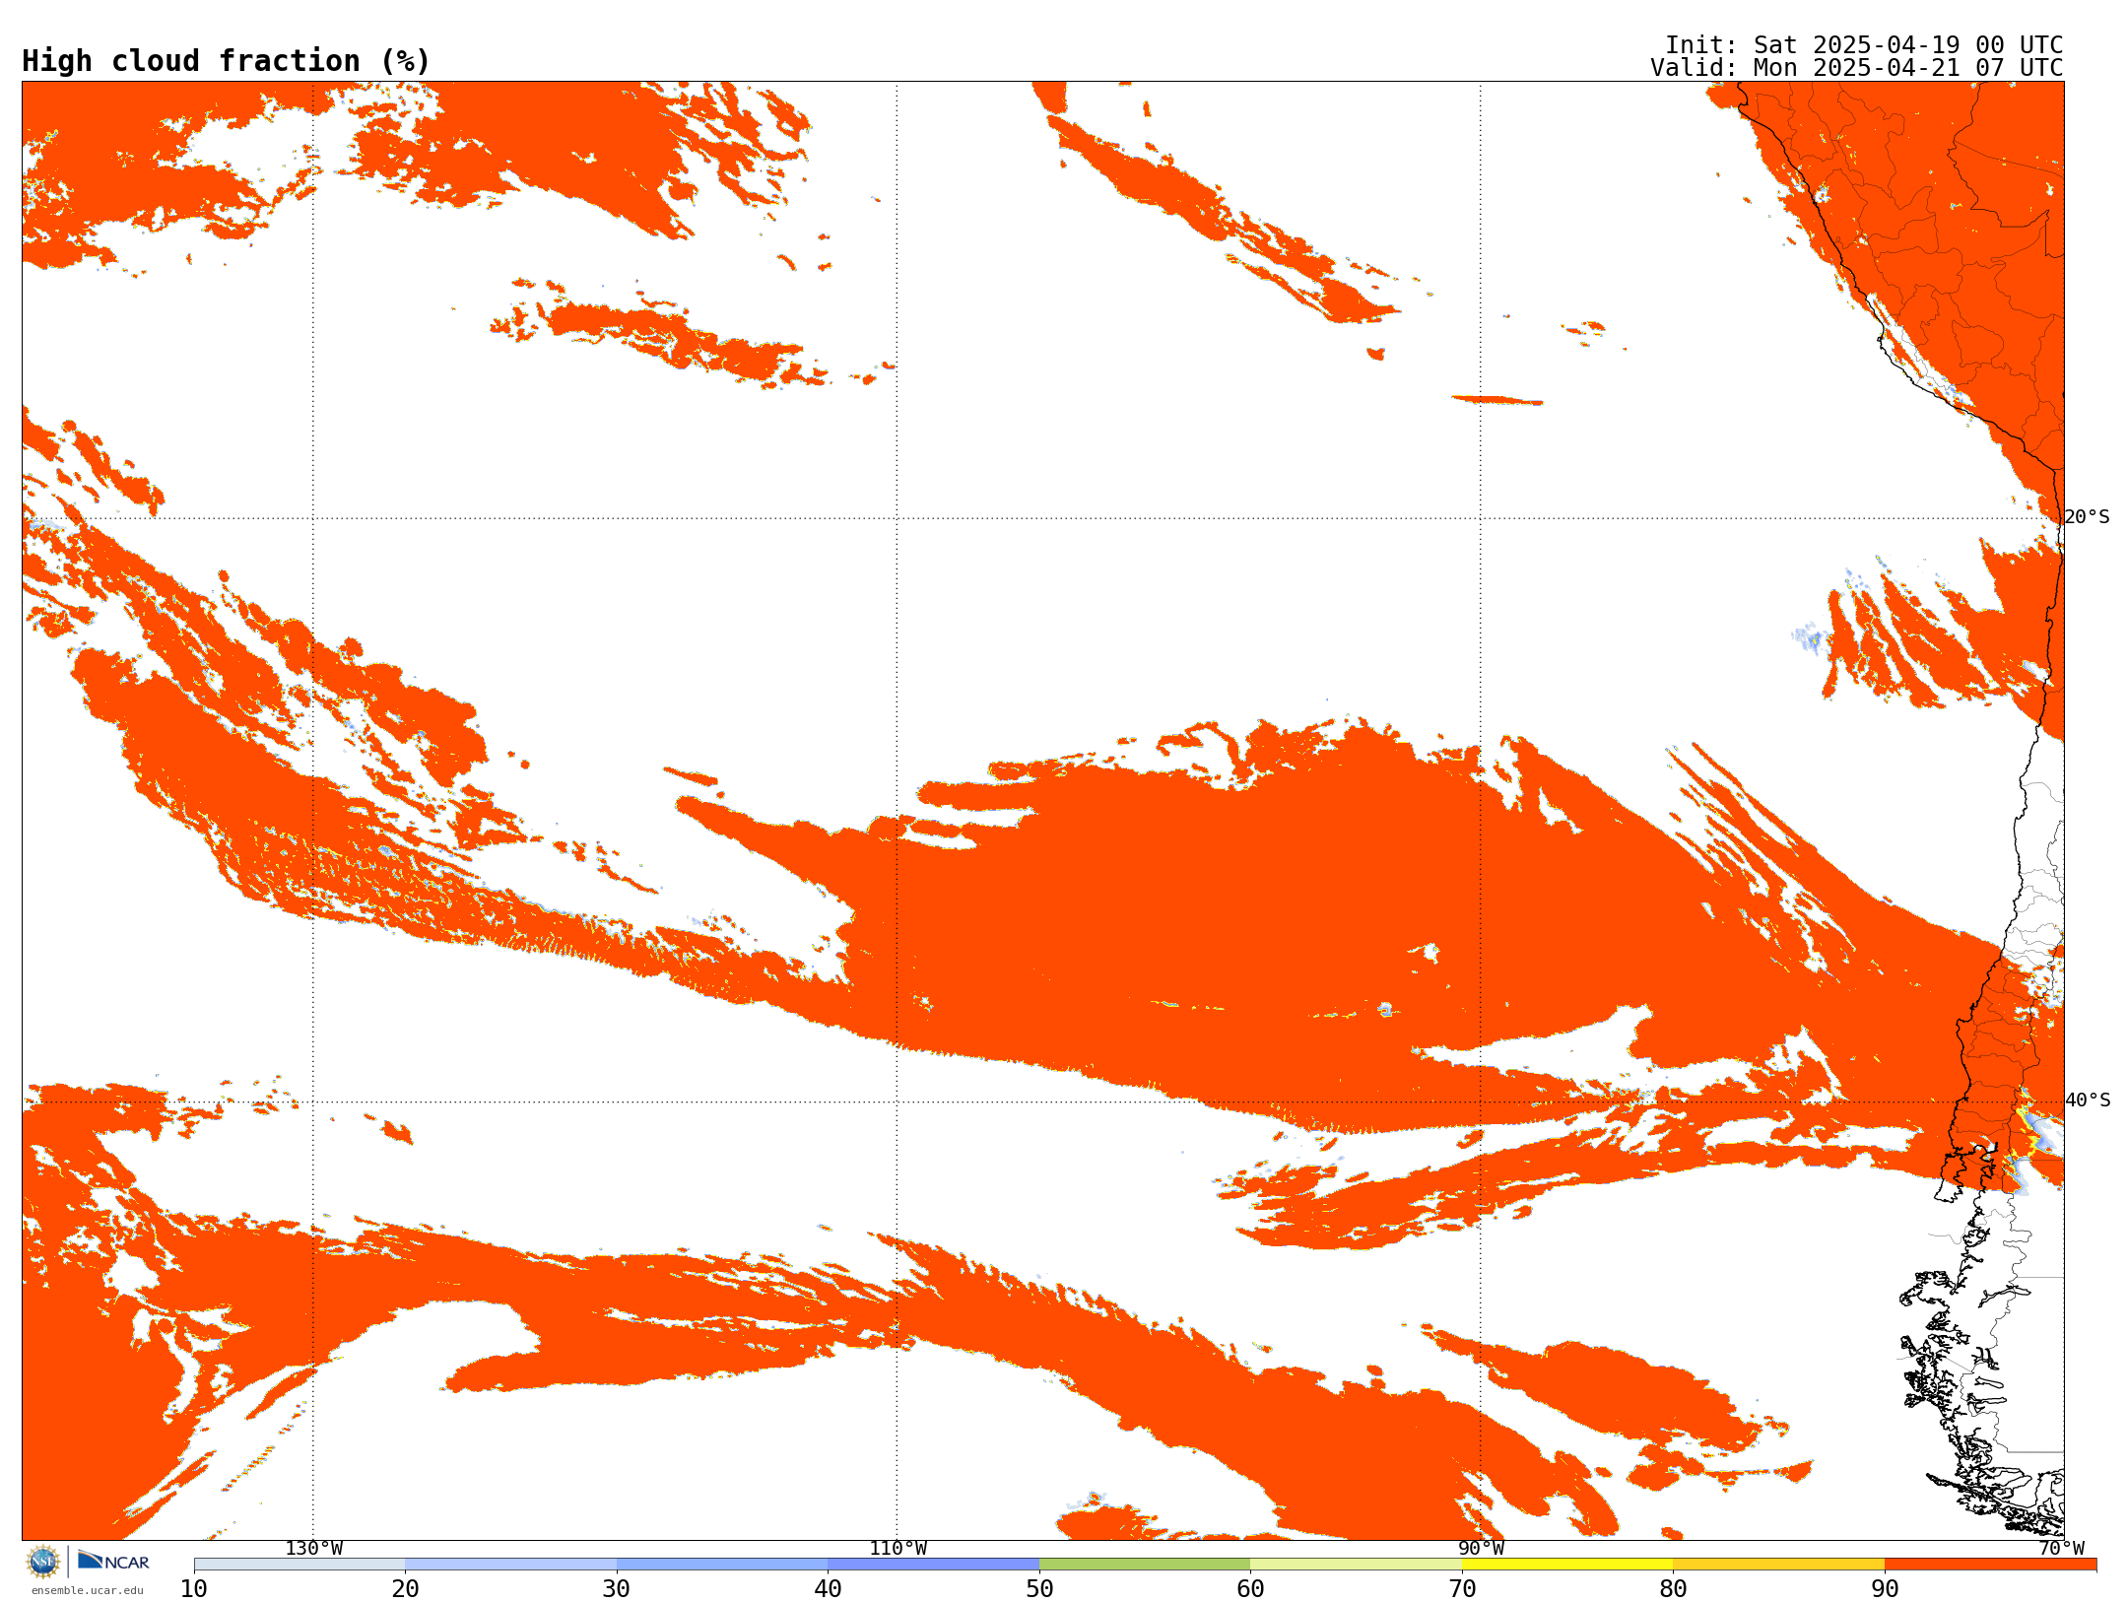The image size is (2128, 1602).
Task: Click the 50–60 green colorbar segment
Action: point(1145,1565)
